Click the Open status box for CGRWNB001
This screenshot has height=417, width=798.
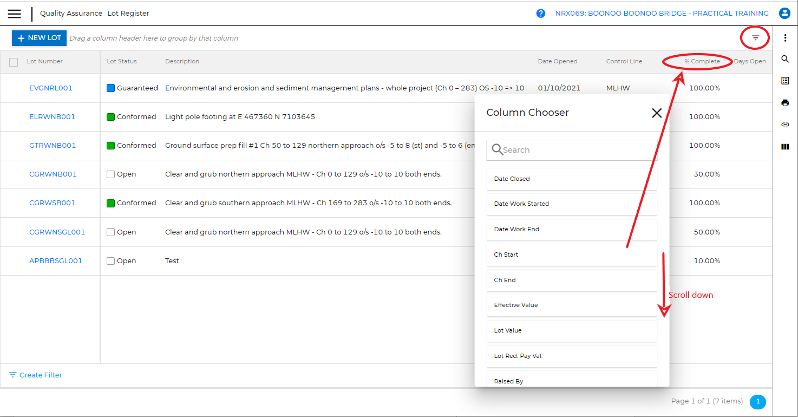click(x=111, y=174)
